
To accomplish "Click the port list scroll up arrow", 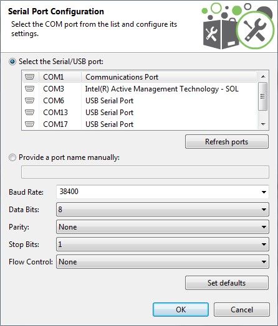I will [263, 77].
